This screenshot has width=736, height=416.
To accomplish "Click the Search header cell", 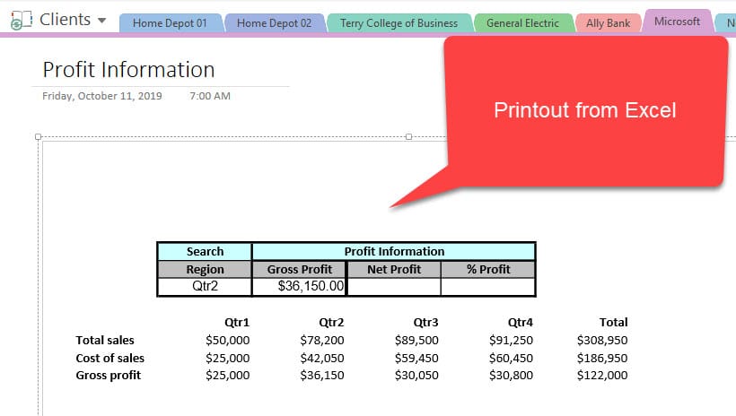I will click(x=205, y=251).
